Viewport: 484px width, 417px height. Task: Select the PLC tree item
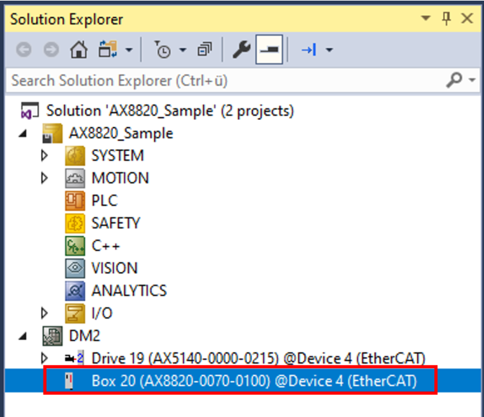105,201
